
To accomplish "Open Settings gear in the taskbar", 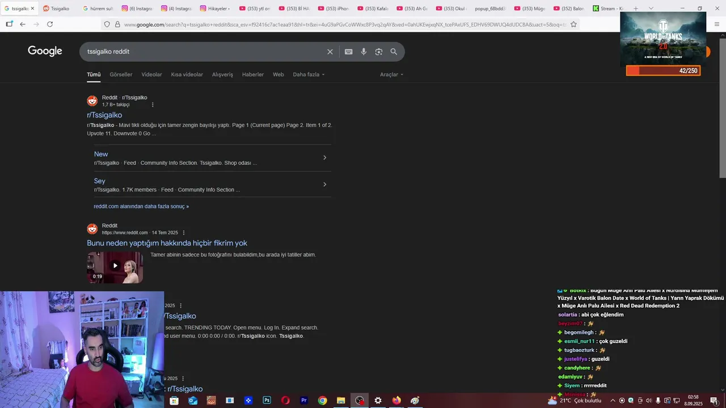I will [x=378, y=401].
